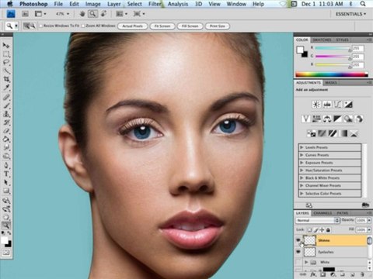Select the Clone Stamp tool
Image resolution: width=373 pixels, height=279 pixels.
6,114
